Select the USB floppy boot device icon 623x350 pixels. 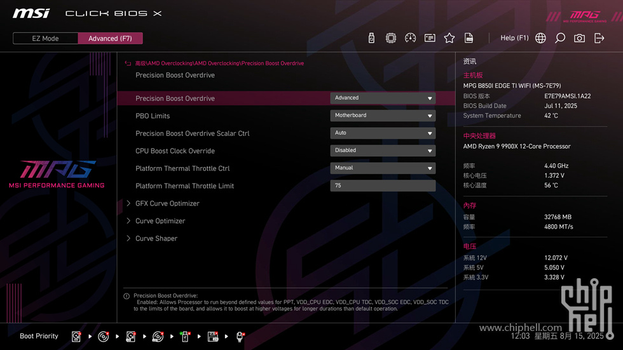(x=212, y=337)
